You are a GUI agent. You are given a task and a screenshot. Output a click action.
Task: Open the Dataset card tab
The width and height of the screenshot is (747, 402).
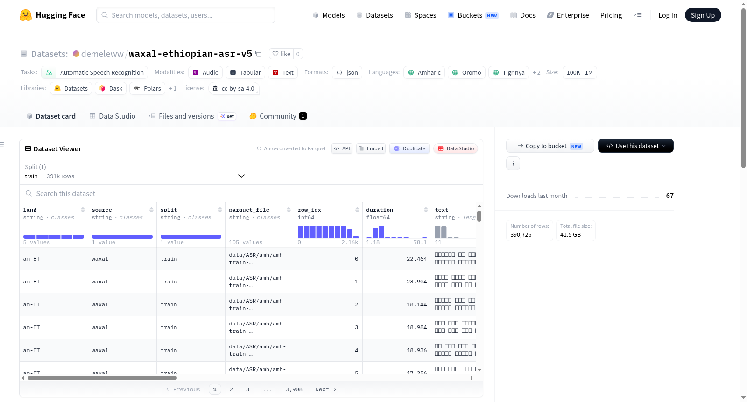51,116
